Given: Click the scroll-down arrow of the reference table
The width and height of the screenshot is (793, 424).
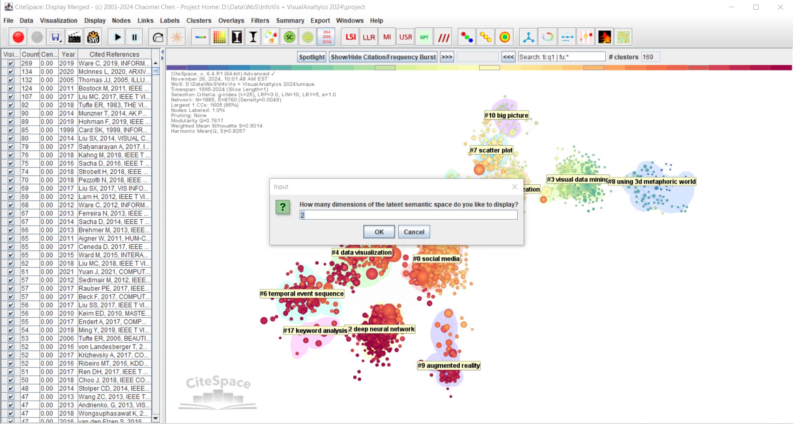Looking at the screenshot, I should [x=156, y=418].
